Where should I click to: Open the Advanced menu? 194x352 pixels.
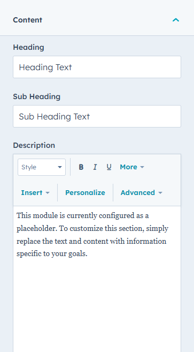tap(141, 193)
